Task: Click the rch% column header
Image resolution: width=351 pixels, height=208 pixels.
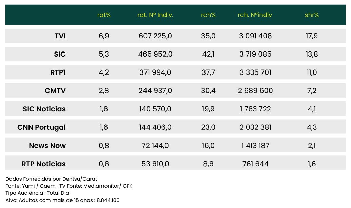Action: coord(208,15)
